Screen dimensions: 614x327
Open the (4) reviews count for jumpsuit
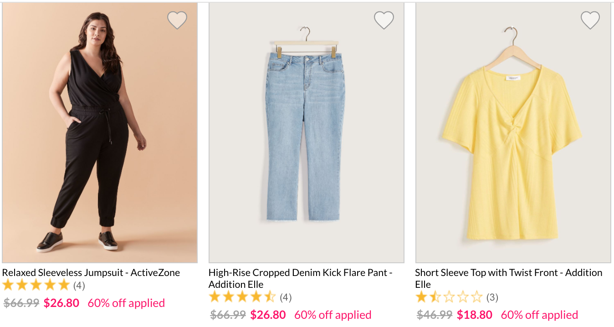click(79, 286)
